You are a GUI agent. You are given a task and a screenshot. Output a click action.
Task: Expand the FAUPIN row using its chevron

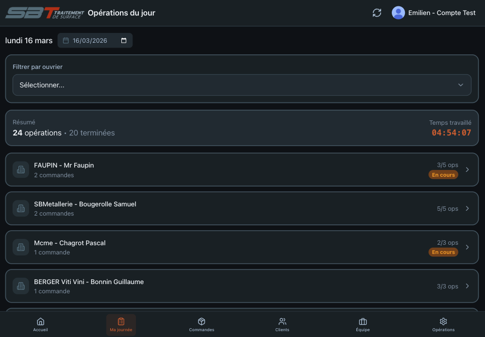(x=467, y=169)
